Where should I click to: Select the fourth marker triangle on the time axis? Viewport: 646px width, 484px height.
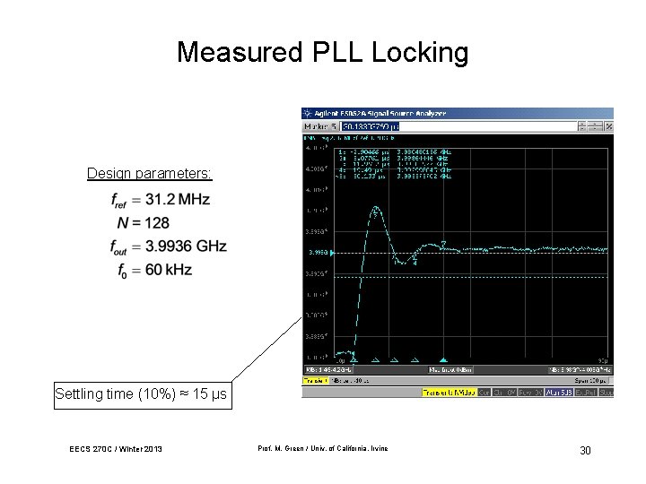click(415, 360)
